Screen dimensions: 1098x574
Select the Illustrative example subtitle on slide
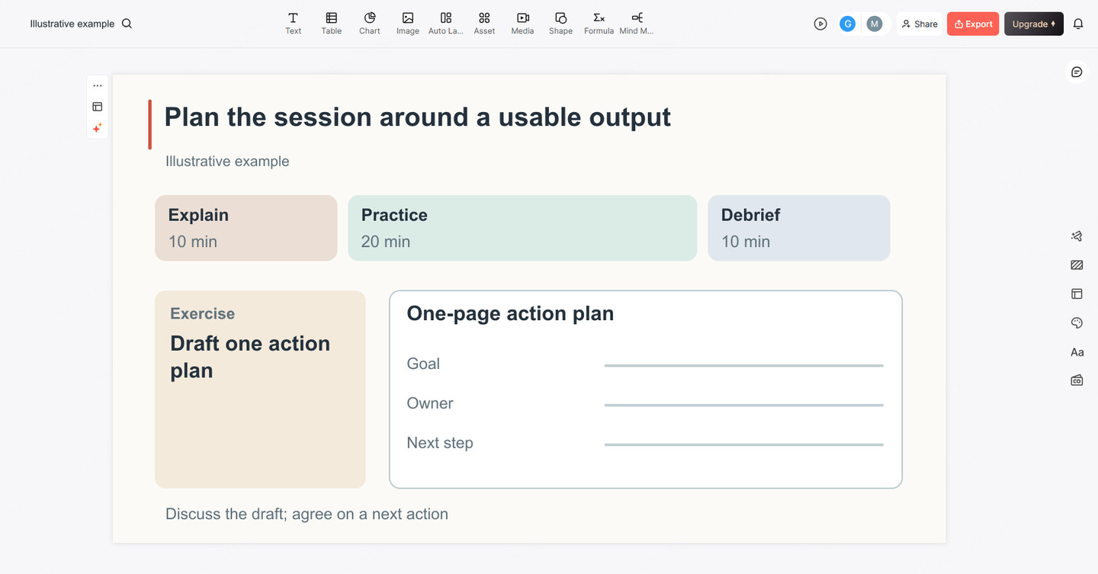(x=227, y=161)
